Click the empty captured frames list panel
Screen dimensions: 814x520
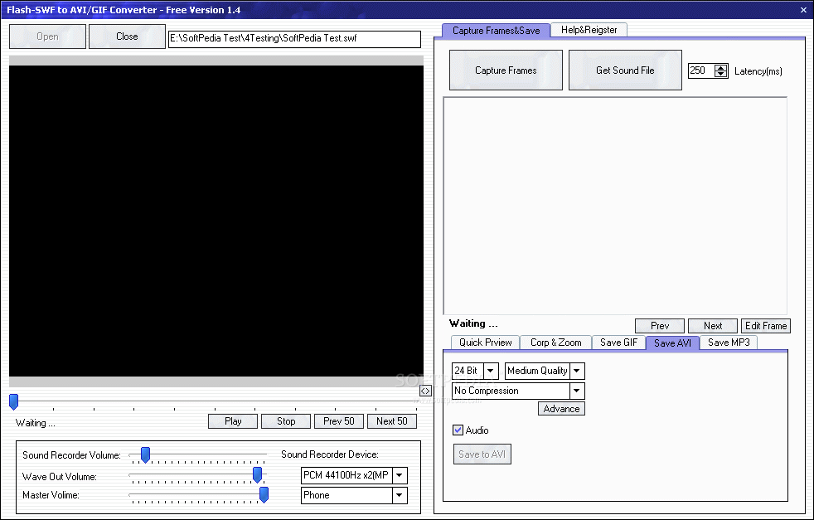tap(615, 206)
